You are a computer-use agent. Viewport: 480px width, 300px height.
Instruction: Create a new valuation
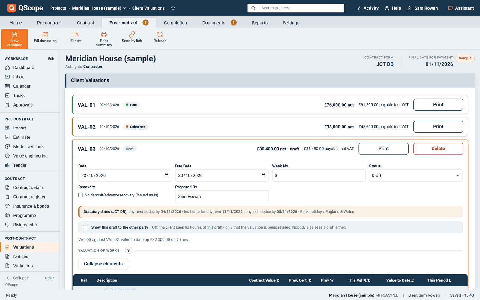click(x=15, y=39)
